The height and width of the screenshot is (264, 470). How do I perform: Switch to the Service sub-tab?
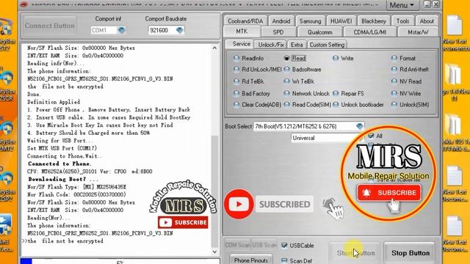tap(241, 44)
